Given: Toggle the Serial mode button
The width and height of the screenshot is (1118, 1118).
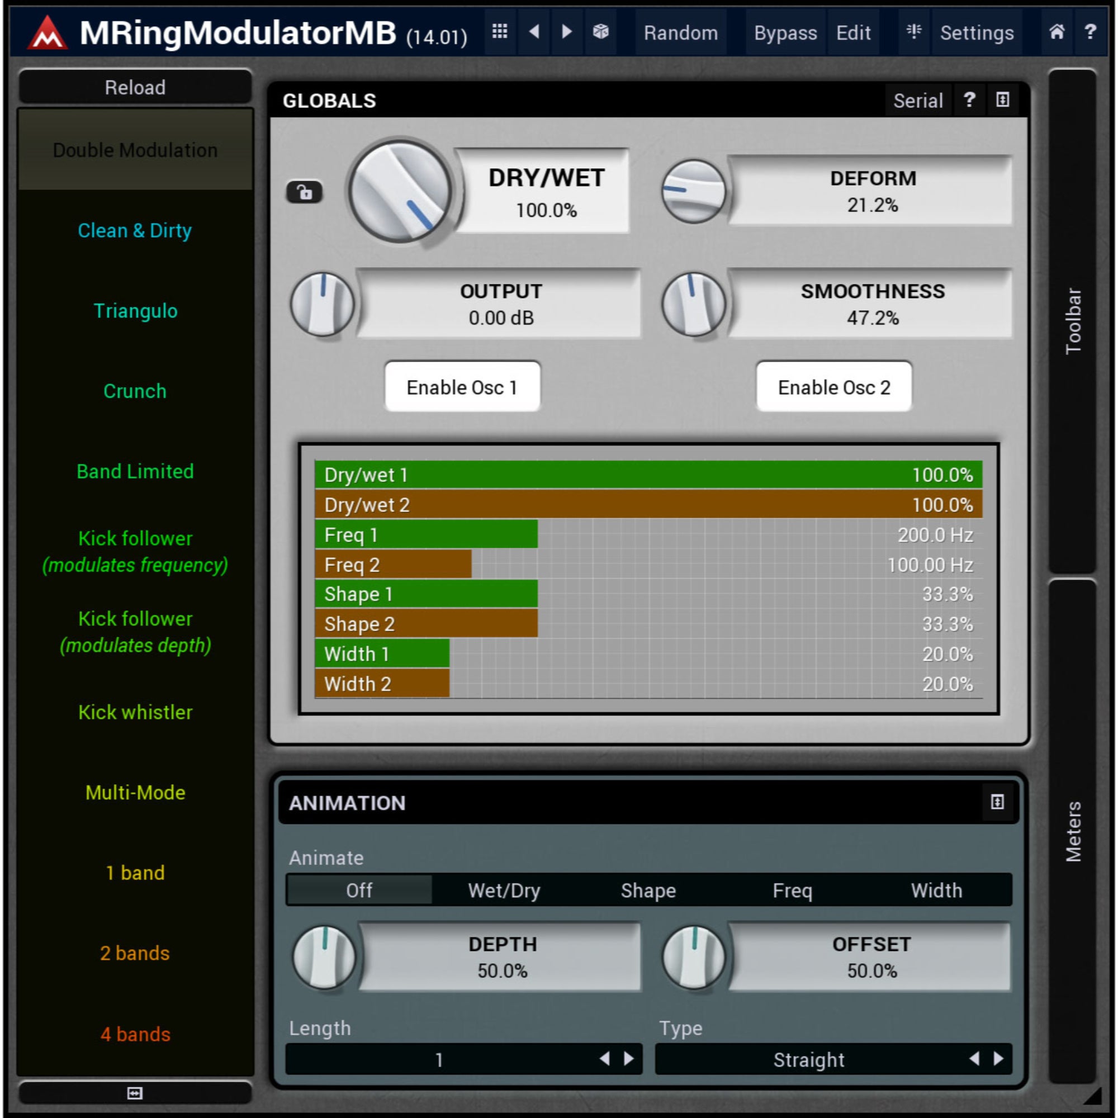Looking at the screenshot, I should (918, 101).
